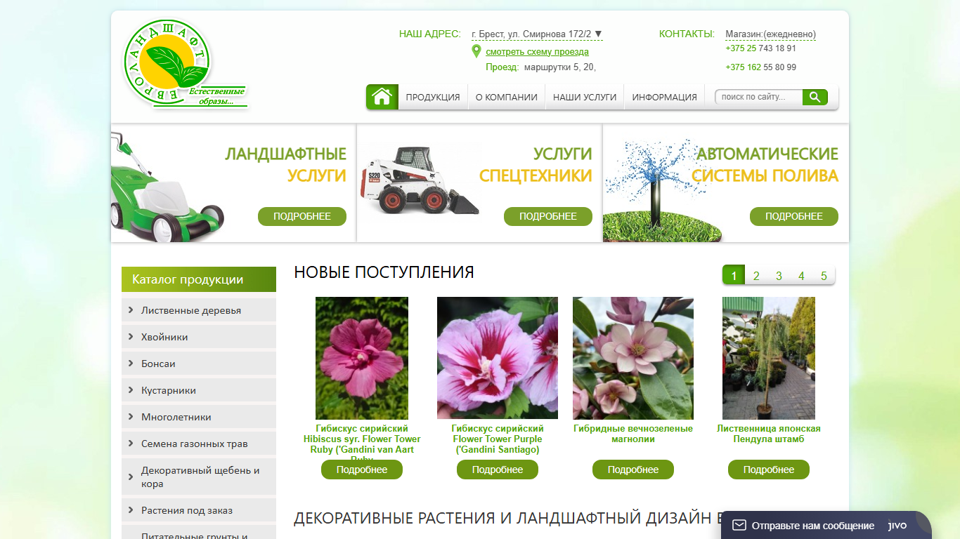This screenshot has width=960, height=539.
Task: Go to page 3 of new arrivals
Action: [779, 276]
